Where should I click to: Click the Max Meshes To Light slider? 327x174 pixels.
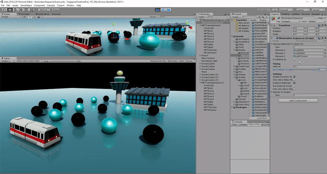pos(305,70)
